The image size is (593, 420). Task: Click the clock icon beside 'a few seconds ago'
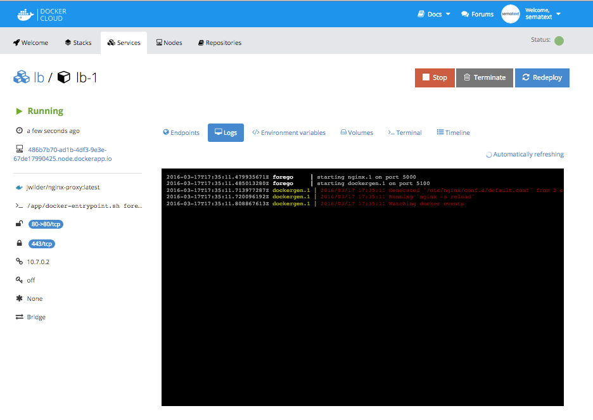pyautogui.click(x=19, y=130)
